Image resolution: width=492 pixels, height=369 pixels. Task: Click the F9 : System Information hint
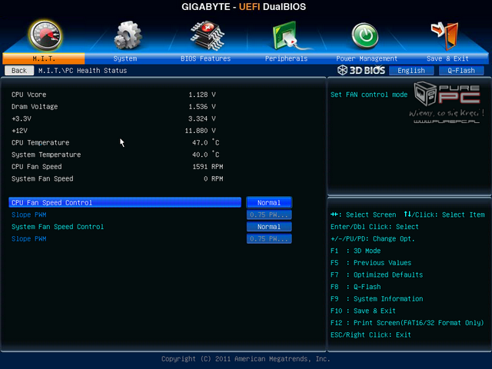(377, 299)
